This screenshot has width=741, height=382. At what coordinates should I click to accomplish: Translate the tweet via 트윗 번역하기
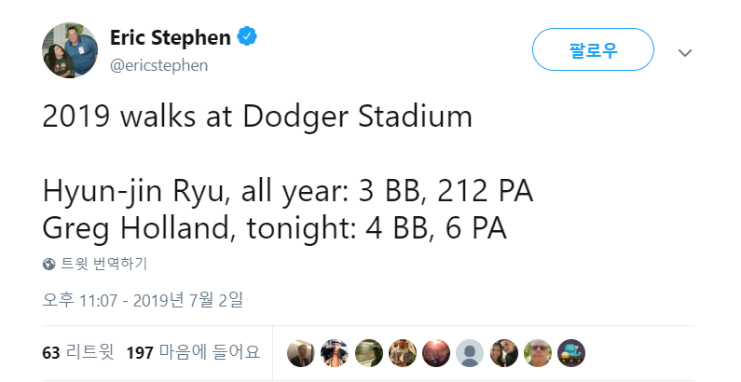click(x=104, y=264)
